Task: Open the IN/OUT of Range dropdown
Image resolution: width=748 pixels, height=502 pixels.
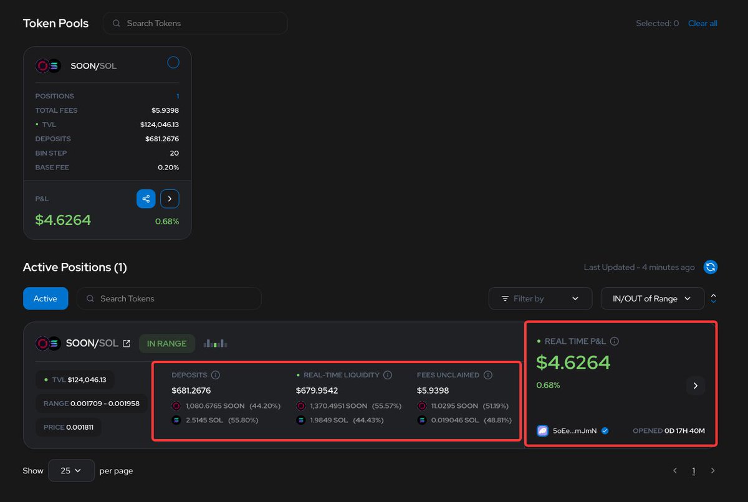Action: point(653,298)
